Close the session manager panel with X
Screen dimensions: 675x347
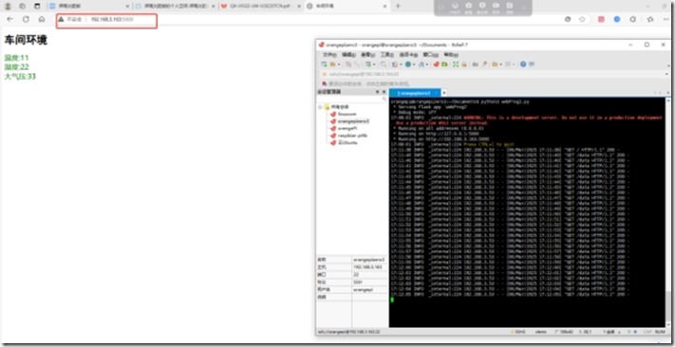point(384,92)
